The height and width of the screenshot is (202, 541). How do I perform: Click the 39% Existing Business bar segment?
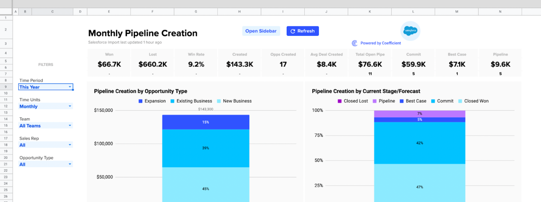pyautogui.click(x=206, y=148)
